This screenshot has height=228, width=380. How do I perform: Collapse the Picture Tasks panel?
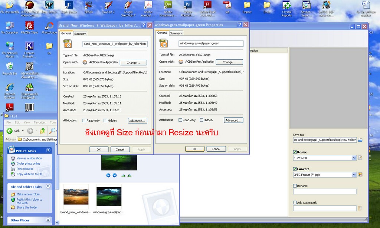click(48, 150)
